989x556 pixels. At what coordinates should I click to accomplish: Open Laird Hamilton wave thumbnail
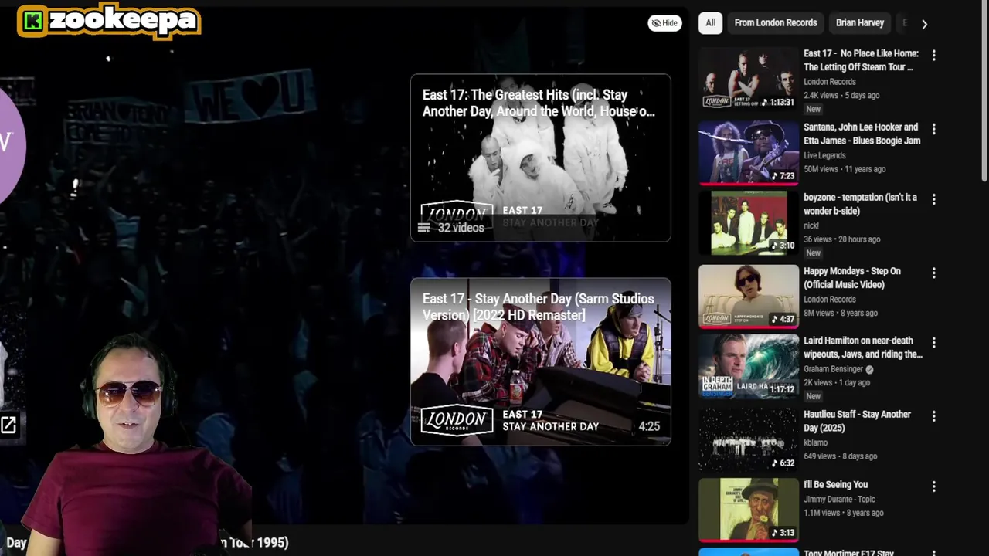tap(749, 366)
